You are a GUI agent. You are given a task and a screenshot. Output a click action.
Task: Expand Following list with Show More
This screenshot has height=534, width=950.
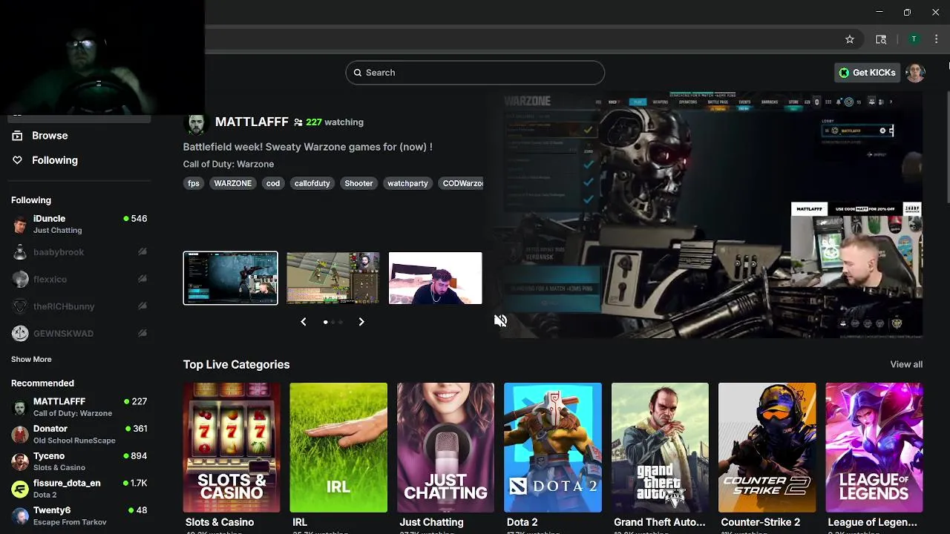point(31,359)
